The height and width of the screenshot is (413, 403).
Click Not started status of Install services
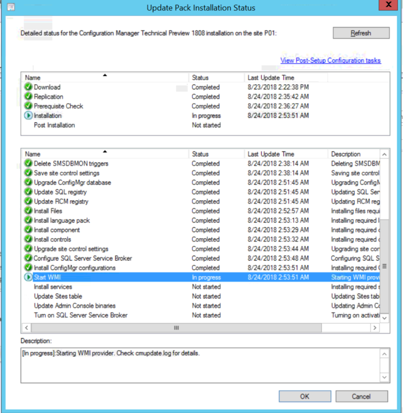[x=206, y=287]
